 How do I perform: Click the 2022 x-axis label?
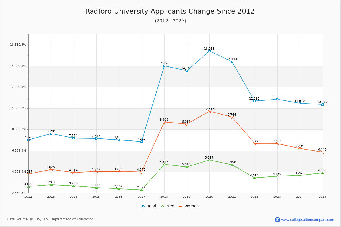pyautogui.click(x=255, y=197)
